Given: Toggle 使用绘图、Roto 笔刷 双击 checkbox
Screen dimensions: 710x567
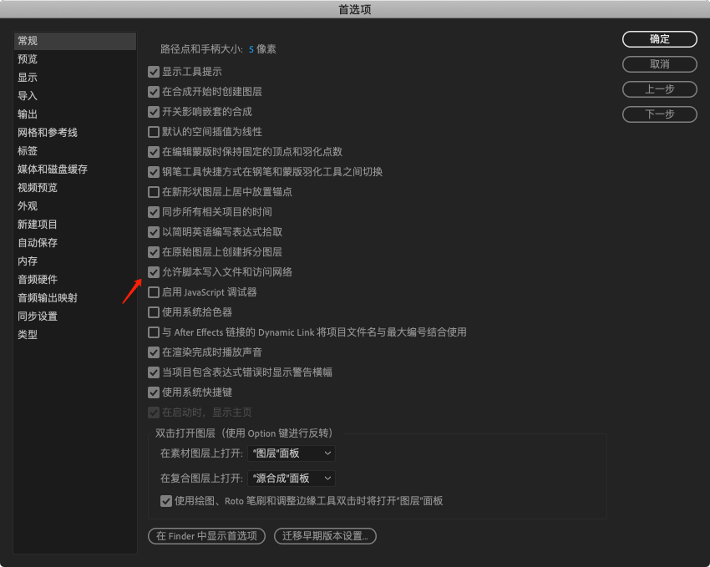Looking at the screenshot, I should click(x=166, y=501).
